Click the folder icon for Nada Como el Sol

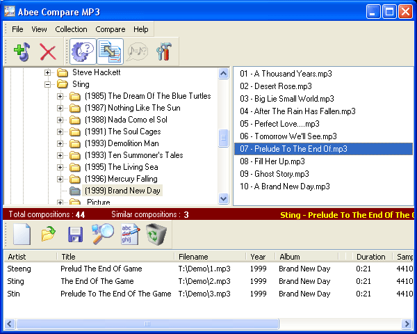(75, 120)
